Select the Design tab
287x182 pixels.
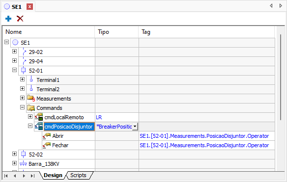pyautogui.click(x=53, y=175)
